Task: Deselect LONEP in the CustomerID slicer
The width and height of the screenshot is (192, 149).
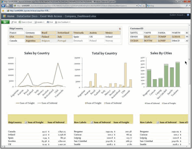Action: pos(164,41)
